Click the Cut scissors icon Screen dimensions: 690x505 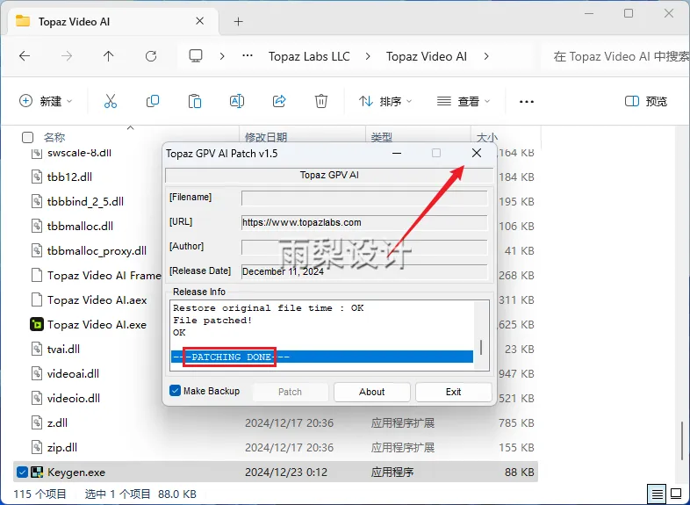tap(111, 101)
